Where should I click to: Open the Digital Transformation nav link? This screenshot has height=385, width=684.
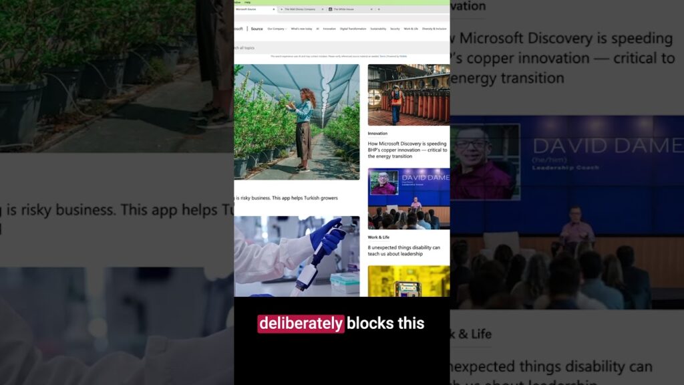pyautogui.click(x=353, y=29)
